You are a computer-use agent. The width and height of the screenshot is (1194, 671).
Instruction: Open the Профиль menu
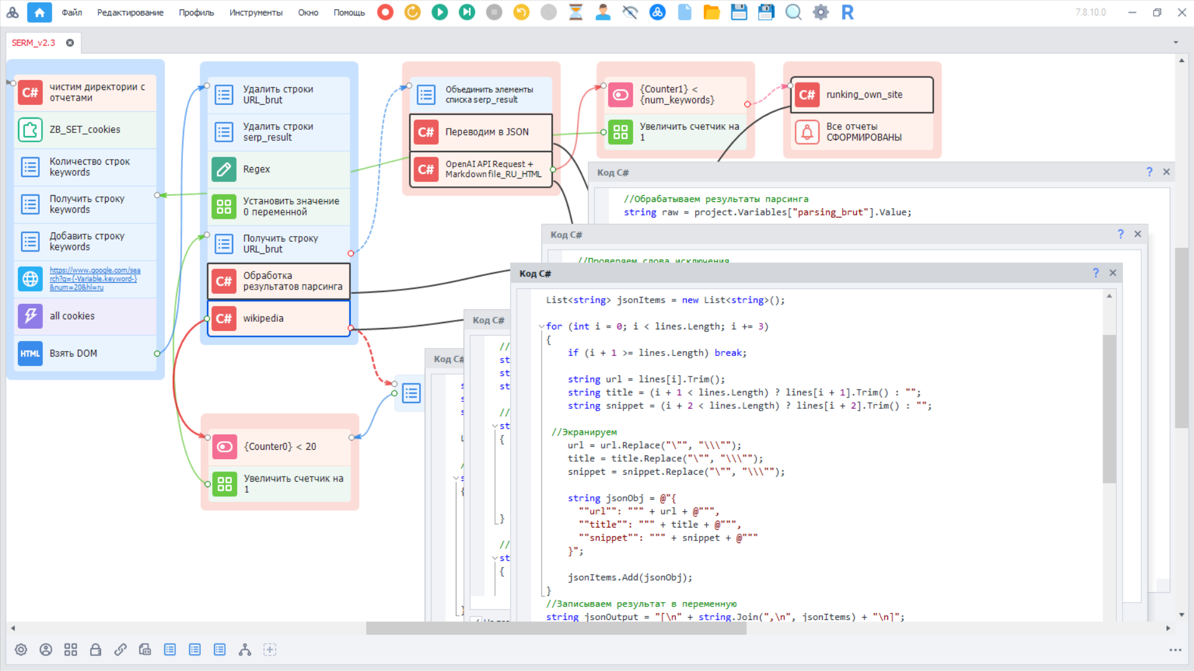point(197,12)
